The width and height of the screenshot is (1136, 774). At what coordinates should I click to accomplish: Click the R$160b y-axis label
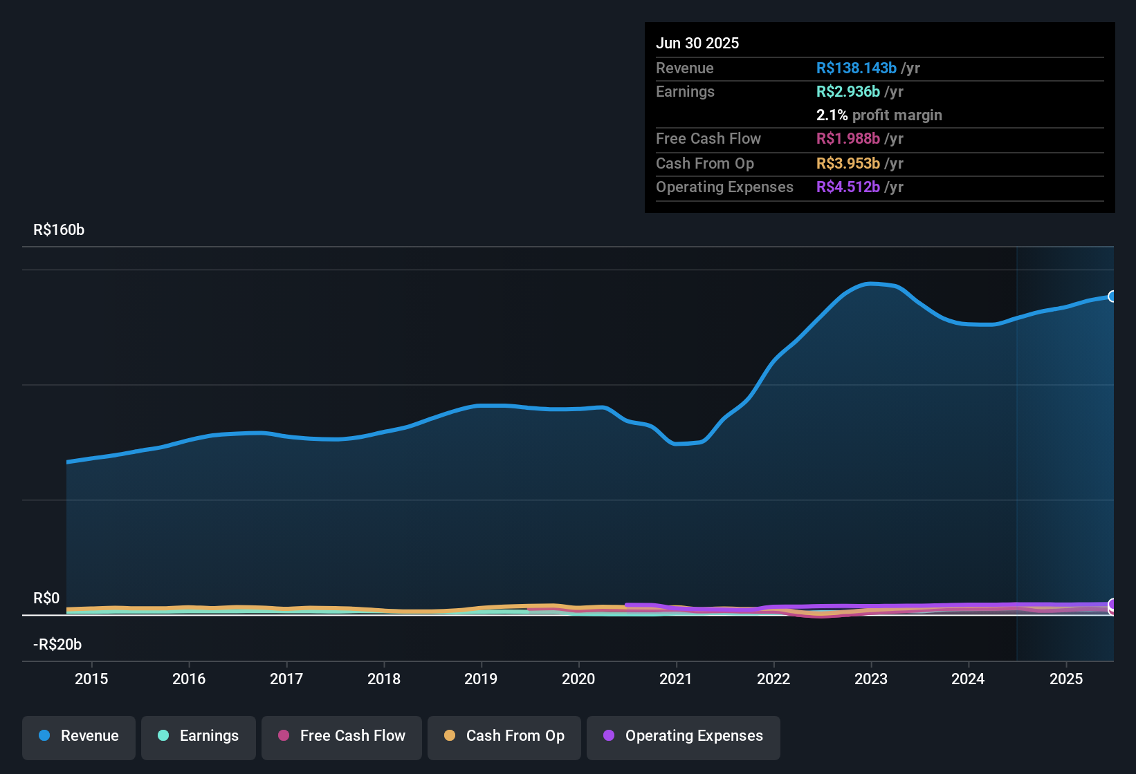tap(59, 229)
